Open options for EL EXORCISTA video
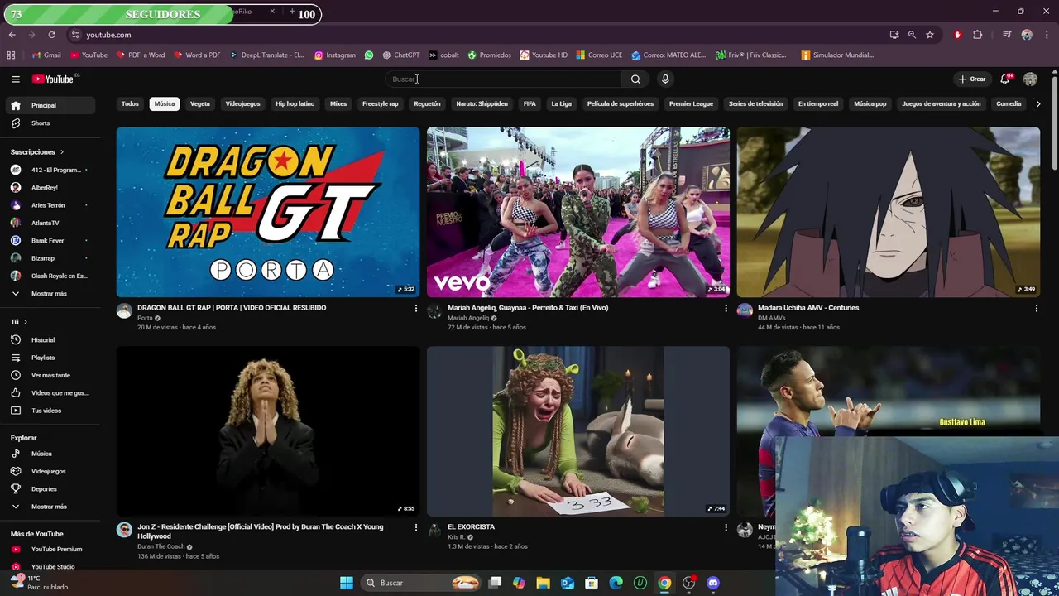The width and height of the screenshot is (1059, 596). coord(726,527)
